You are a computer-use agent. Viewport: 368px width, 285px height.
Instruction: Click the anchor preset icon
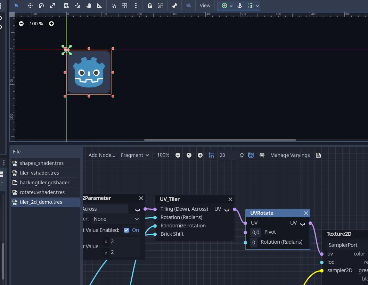240,6
